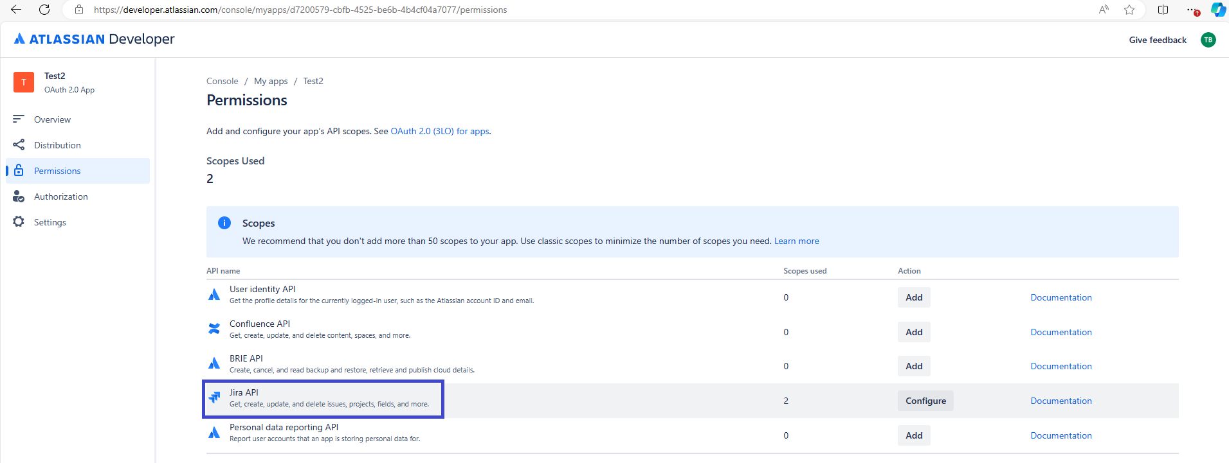
Task: Add the Personal data reporting API
Action: pos(913,435)
